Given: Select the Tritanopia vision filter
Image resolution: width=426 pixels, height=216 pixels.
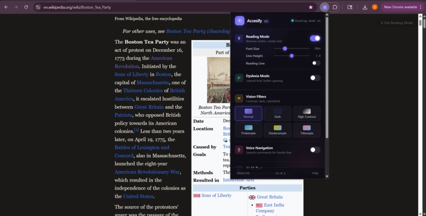Looking at the screenshot, I should [x=307, y=130].
